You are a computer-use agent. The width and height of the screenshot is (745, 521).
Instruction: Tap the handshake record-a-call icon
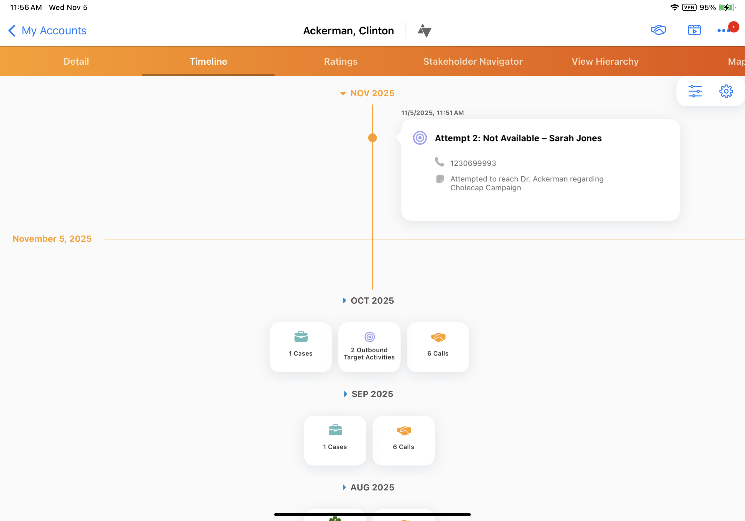[658, 30]
